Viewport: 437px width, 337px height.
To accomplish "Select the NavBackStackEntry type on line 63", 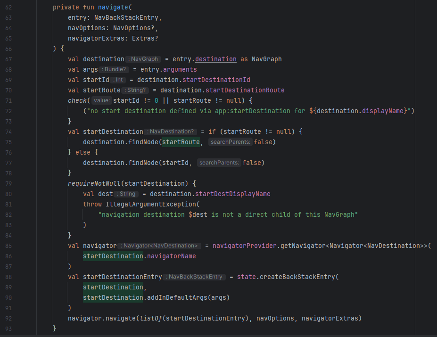I will point(126,17).
